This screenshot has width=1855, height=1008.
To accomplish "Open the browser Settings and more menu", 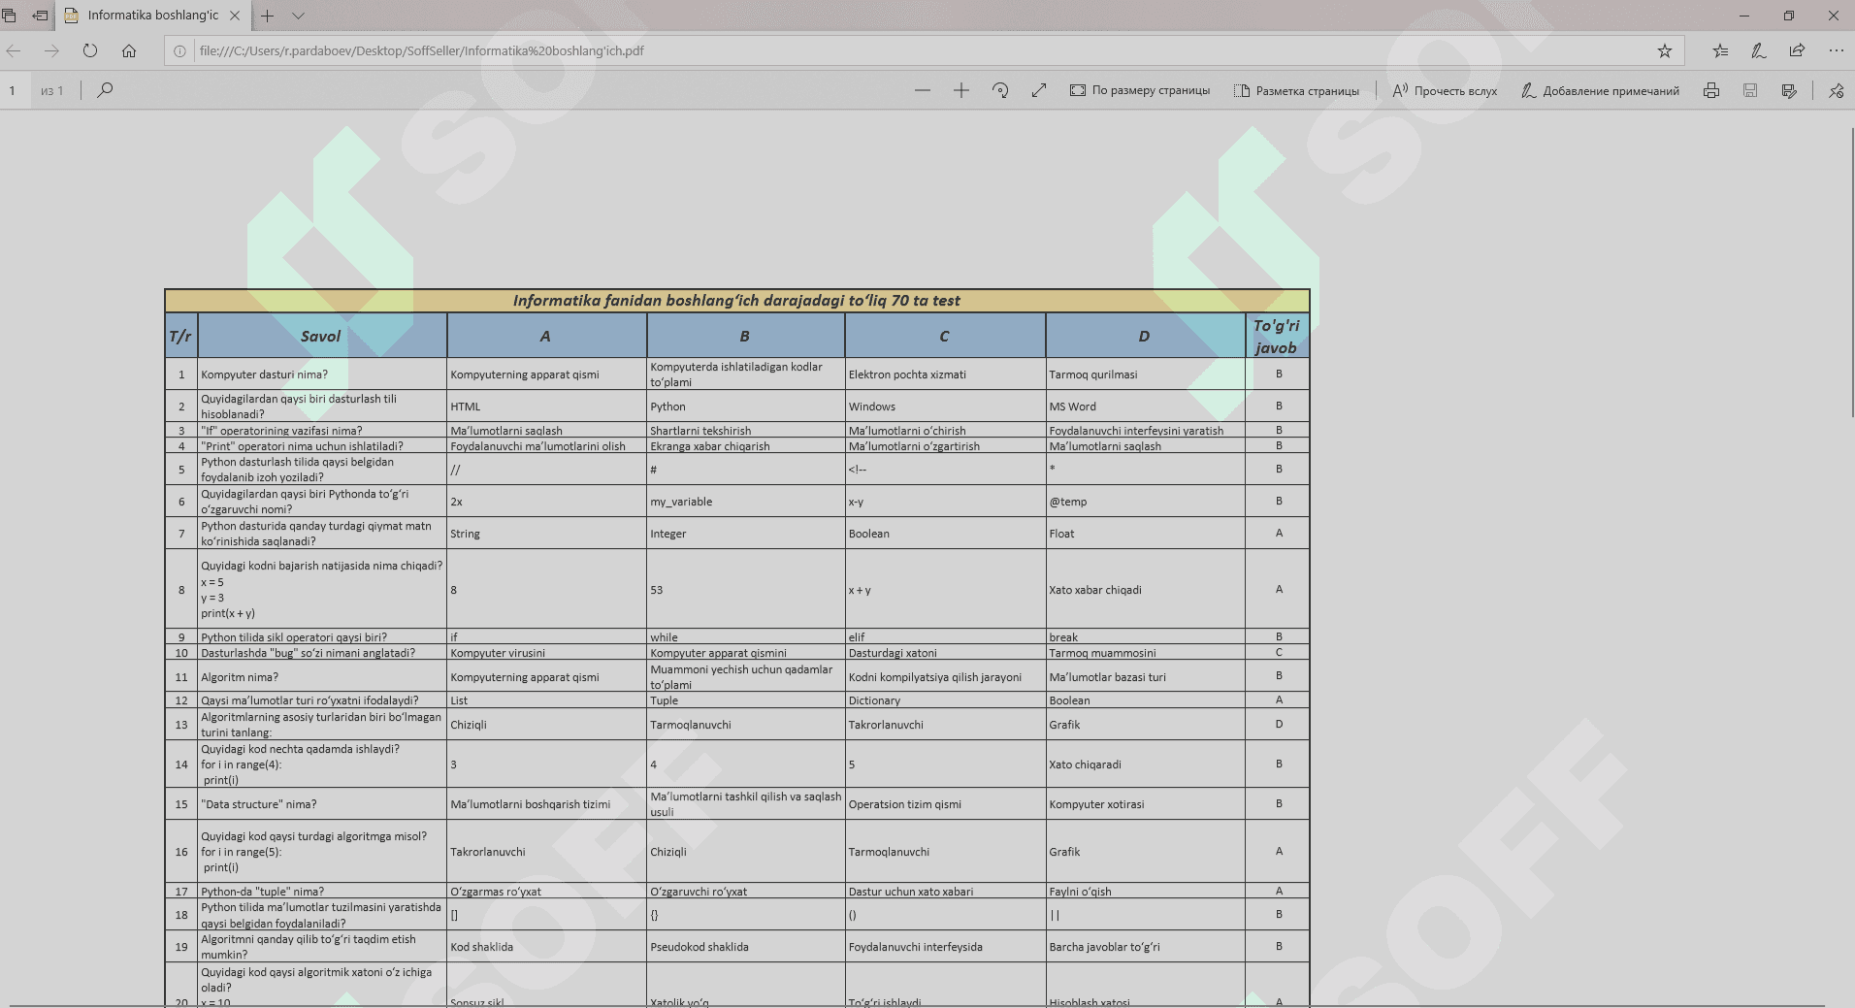I will click(1836, 50).
